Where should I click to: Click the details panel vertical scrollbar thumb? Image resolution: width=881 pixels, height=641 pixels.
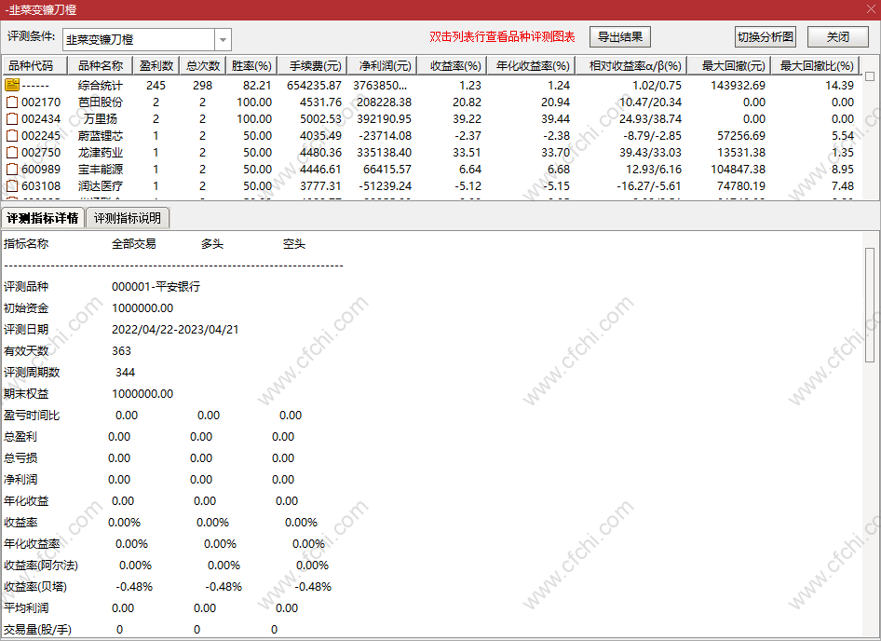[x=870, y=305]
